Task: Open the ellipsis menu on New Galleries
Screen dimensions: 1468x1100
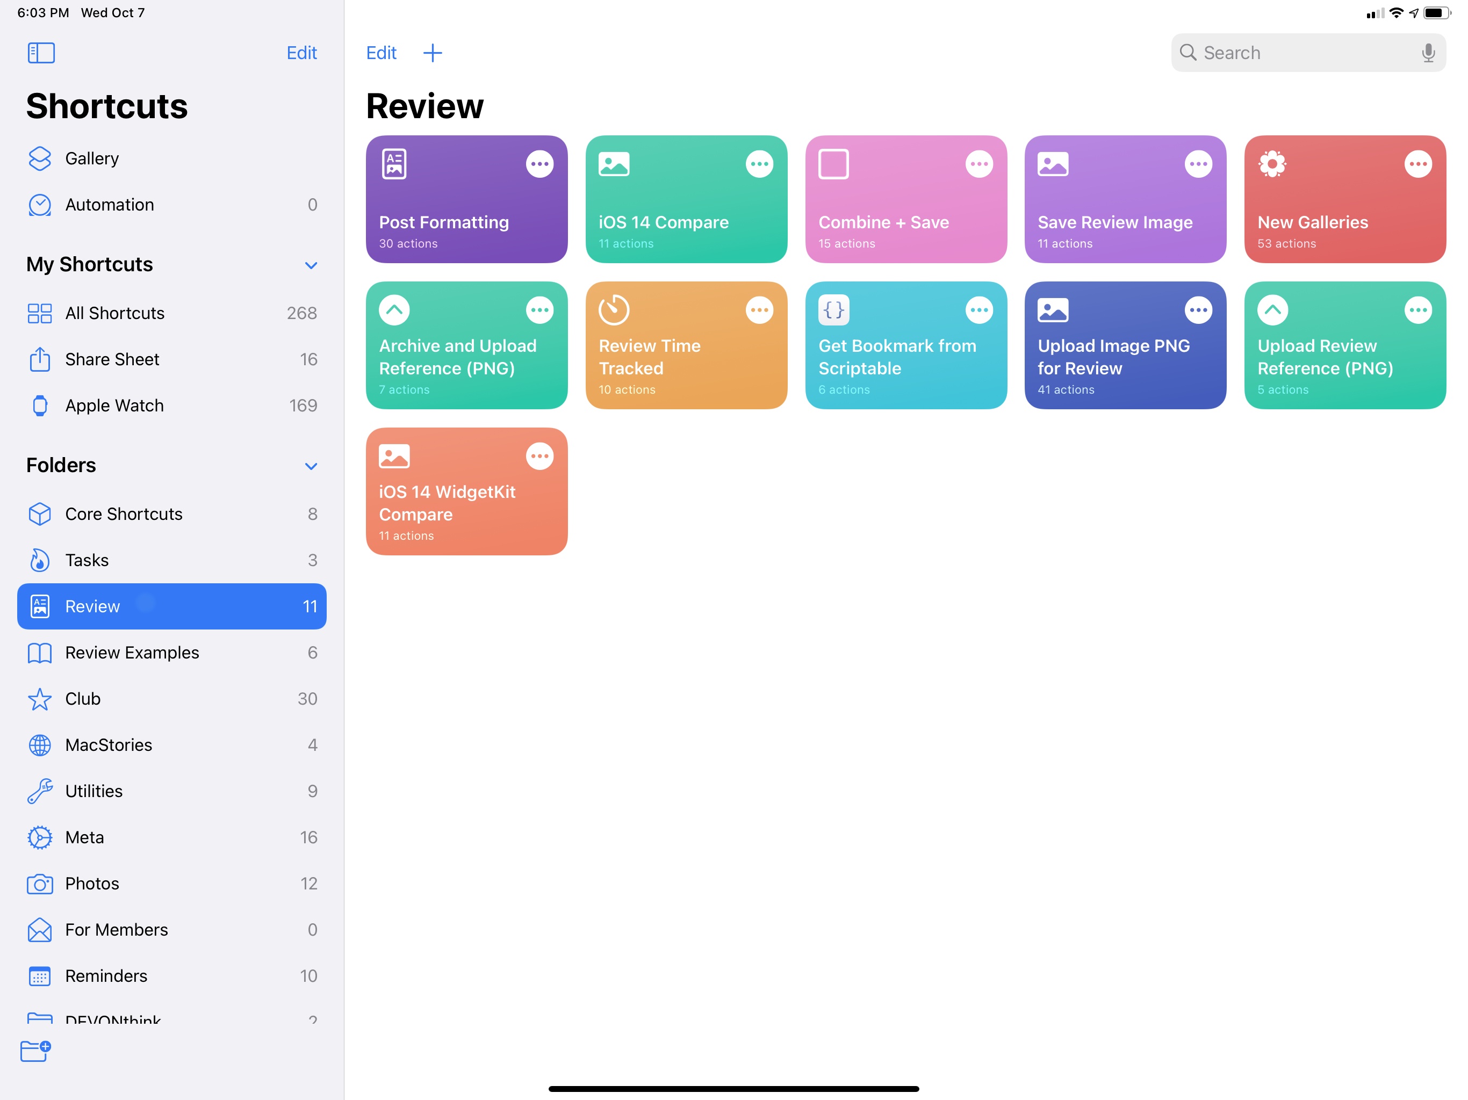Action: click(x=1418, y=164)
